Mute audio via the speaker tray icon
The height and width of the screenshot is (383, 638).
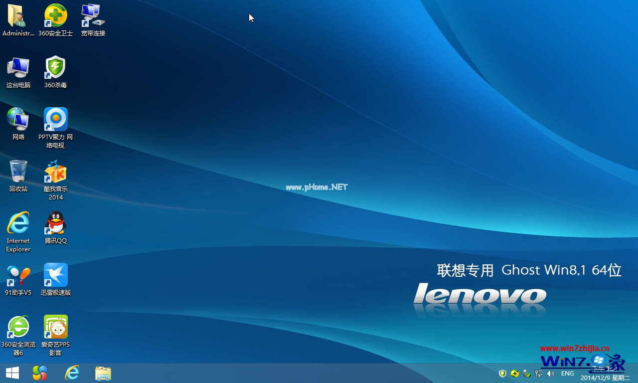pos(550,373)
